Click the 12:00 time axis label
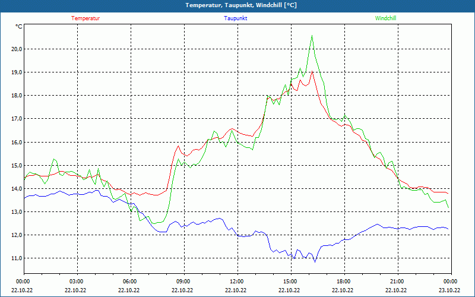Viewport: 475px width, 297px height. (x=237, y=282)
